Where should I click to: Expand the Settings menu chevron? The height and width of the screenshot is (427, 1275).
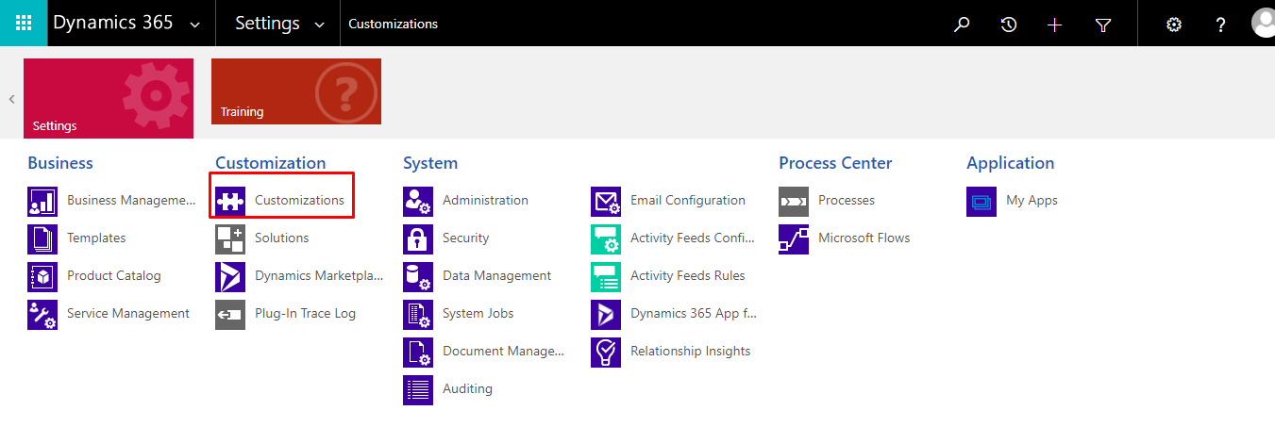point(319,25)
